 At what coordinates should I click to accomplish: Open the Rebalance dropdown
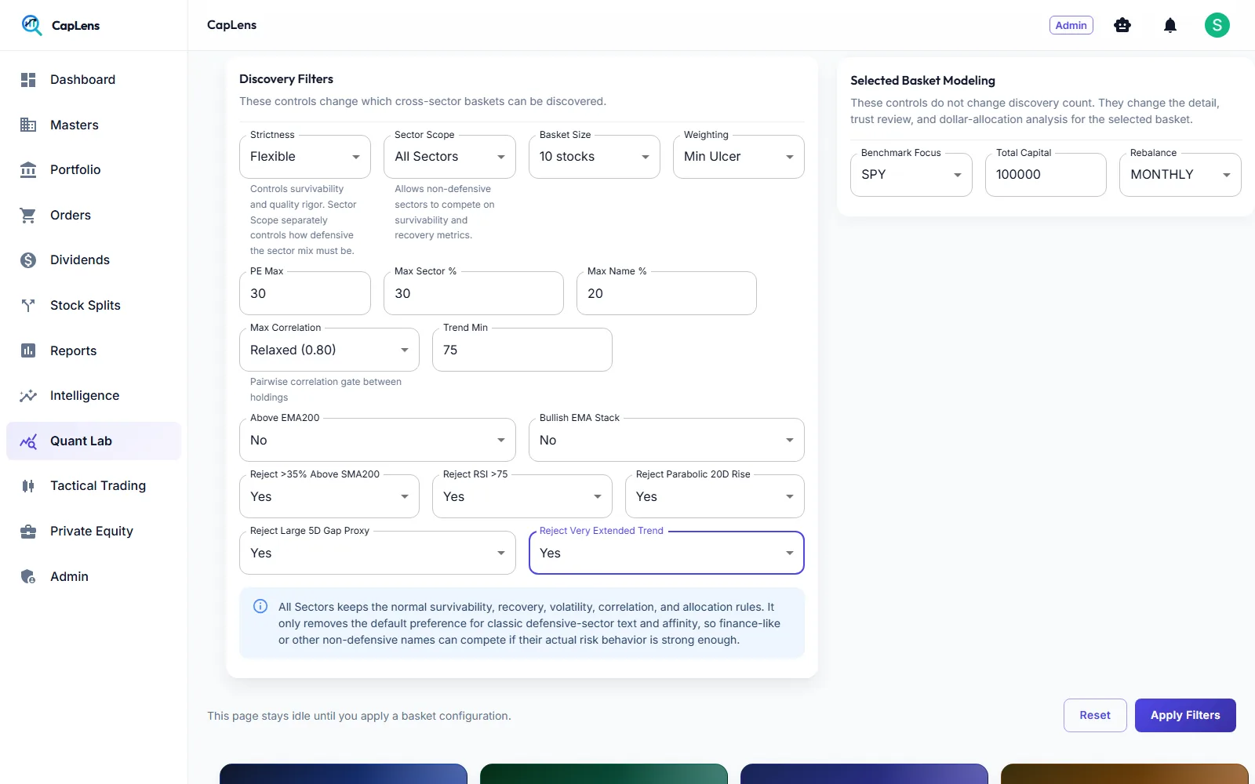[1180, 175]
